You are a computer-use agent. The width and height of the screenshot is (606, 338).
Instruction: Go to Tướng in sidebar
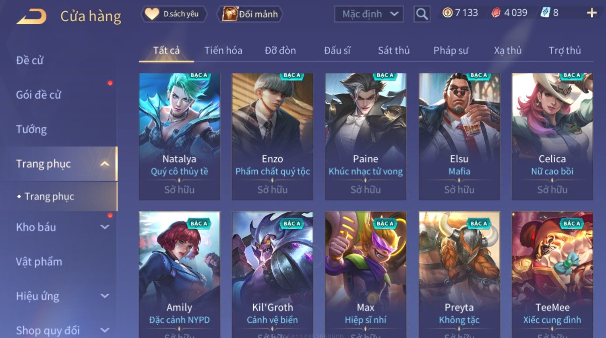click(x=31, y=129)
